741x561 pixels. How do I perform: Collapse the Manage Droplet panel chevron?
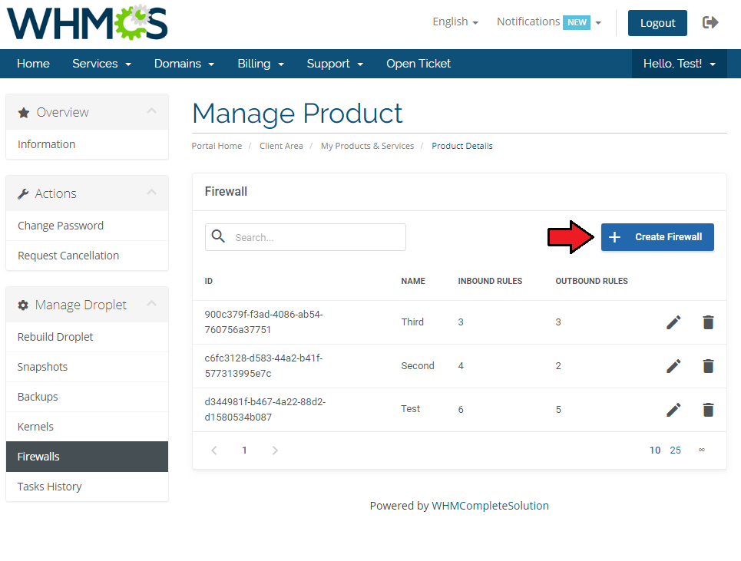151,304
